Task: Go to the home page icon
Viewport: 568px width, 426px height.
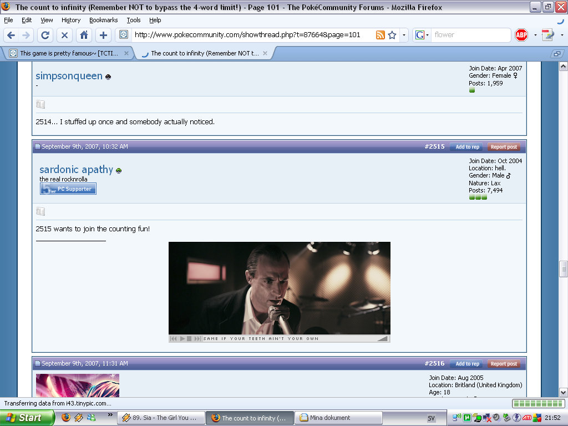Action: 84,35
